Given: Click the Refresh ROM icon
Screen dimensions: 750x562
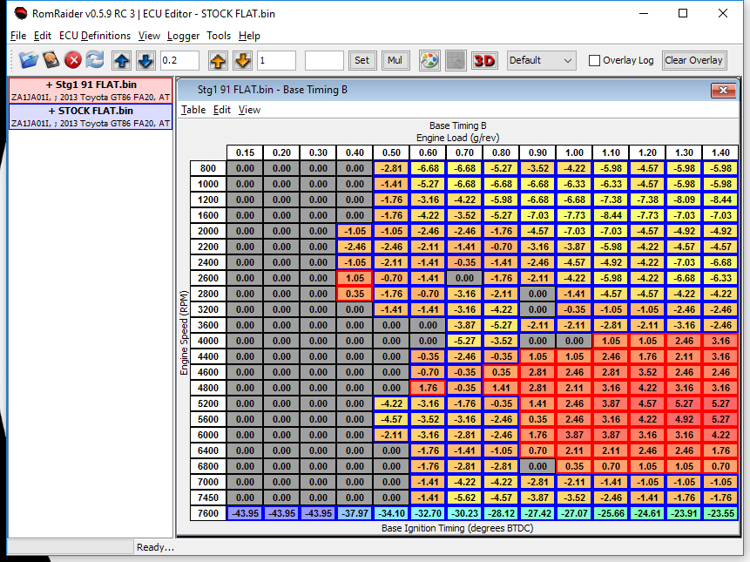Looking at the screenshot, I should pyautogui.click(x=94, y=60).
